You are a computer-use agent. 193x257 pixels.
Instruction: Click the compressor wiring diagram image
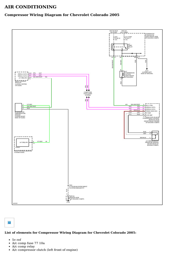coord(87,117)
